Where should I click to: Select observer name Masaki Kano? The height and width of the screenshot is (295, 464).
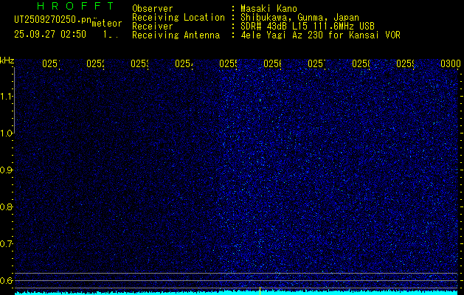click(269, 8)
